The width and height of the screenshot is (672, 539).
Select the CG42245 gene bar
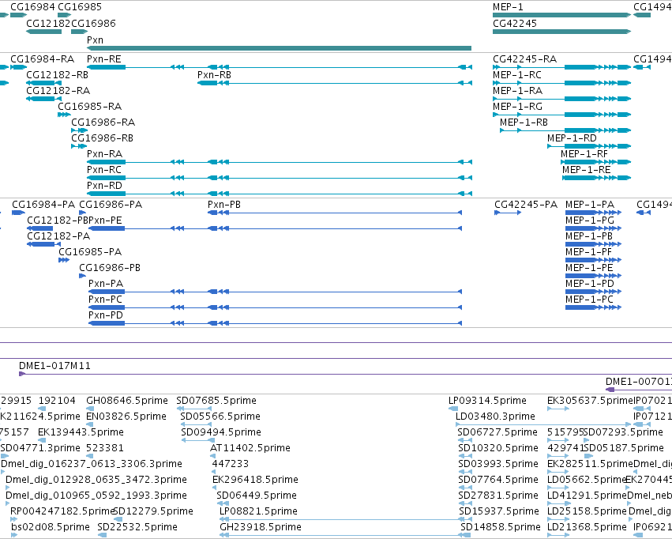pyautogui.click(x=562, y=32)
